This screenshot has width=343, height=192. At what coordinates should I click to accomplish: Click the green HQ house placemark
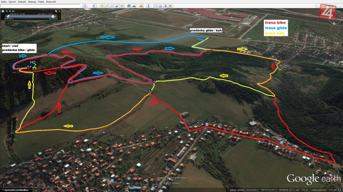34,67
